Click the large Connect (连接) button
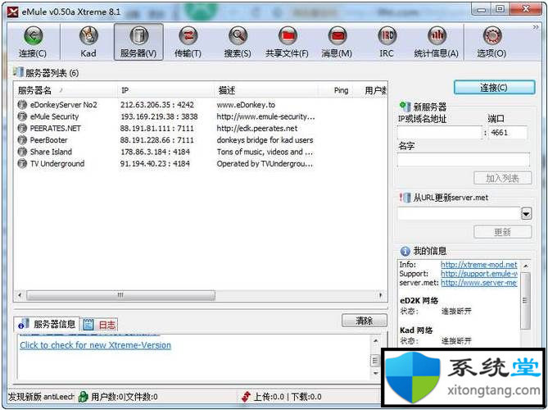Image resolution: width=548 pixels, height=410 pixels. pos(494,88)
